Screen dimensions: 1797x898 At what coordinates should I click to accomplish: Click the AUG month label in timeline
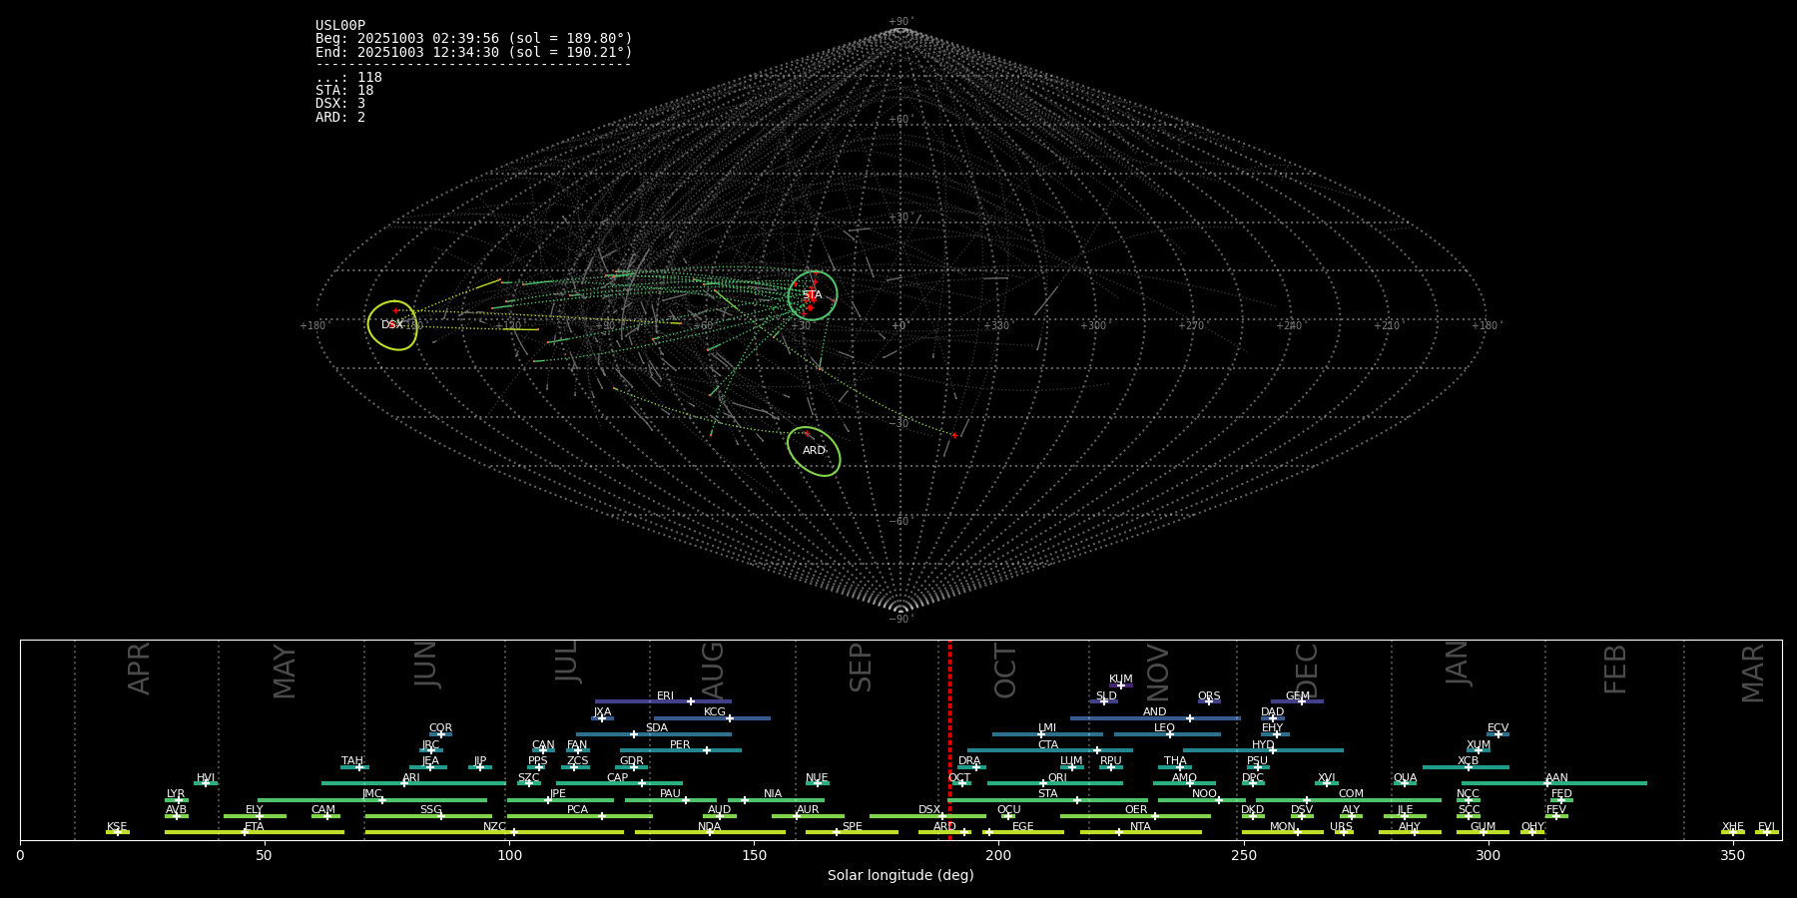click(713, 671)
